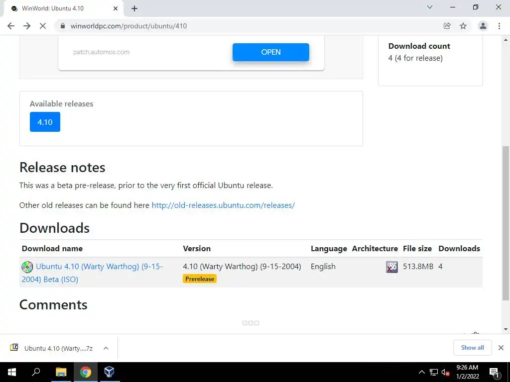Select the English language cell
The height and width of the screenshot is (382, 510).
(x=323, y=267)
